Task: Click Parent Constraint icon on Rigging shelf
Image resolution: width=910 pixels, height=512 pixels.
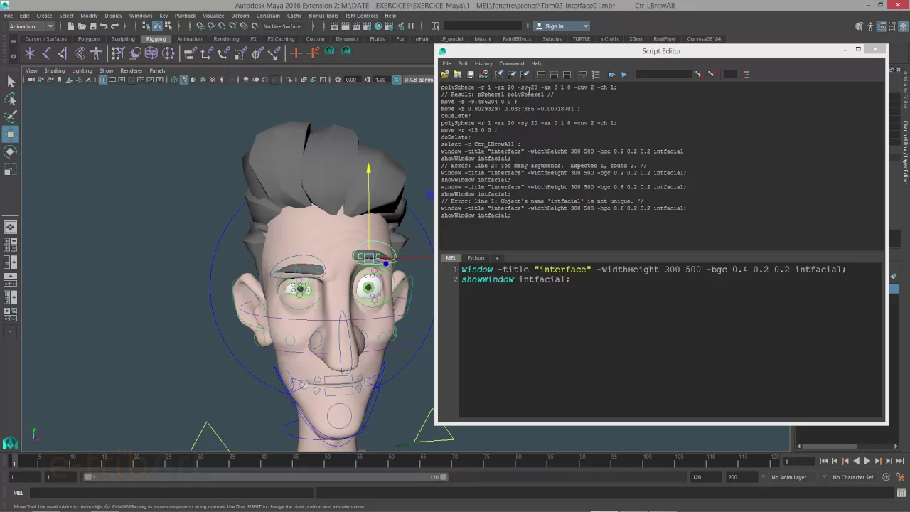Action: 190,53
